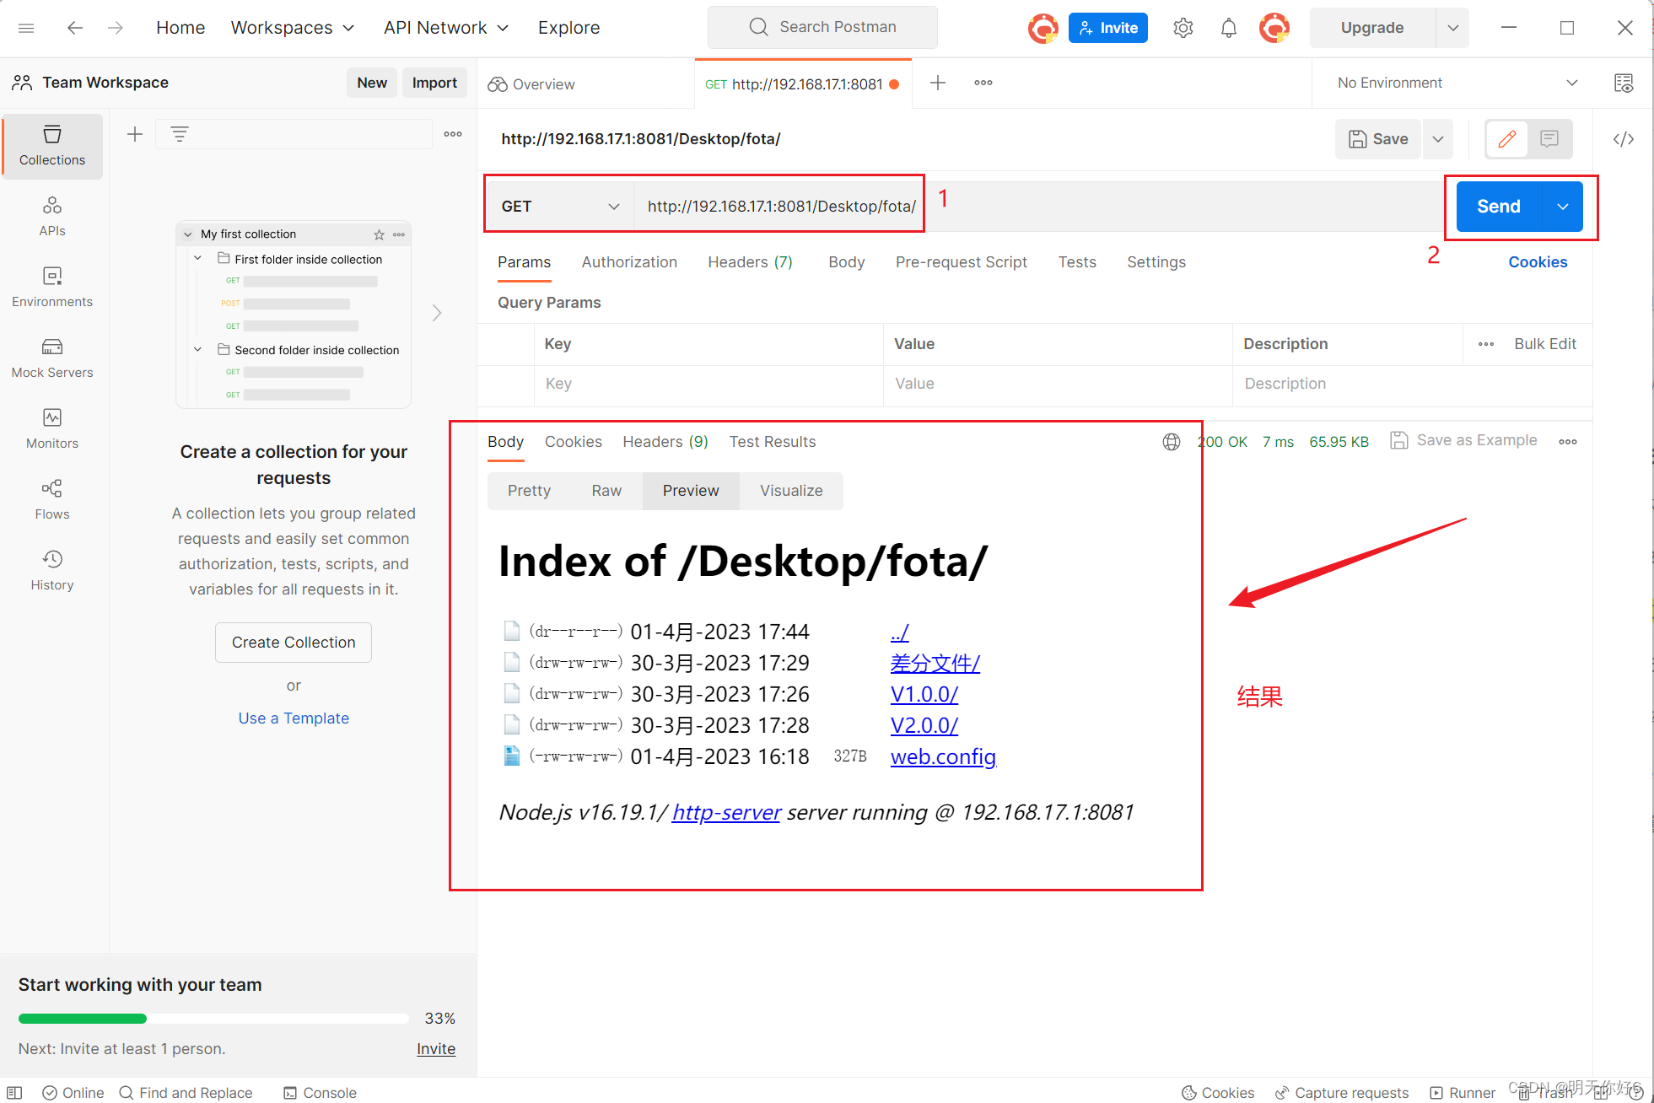1654x1103 pixels.
Task: Collapse My first collection in illustration
Action: 188,234
